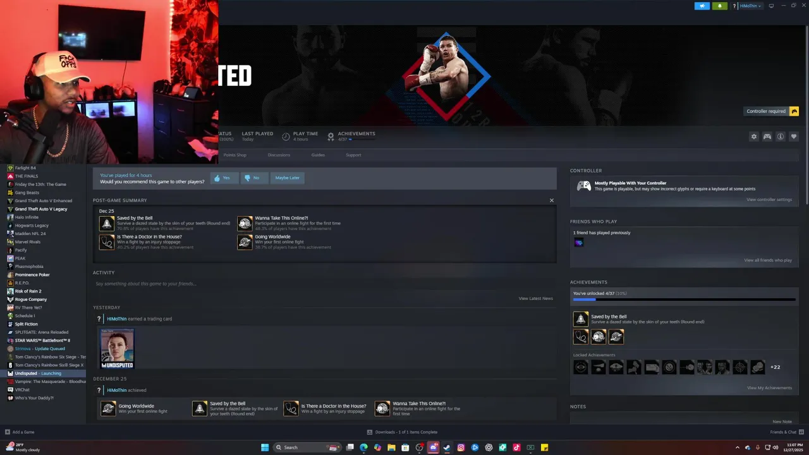Select Hogwarts Legacy in library

[x=32, y=226]
